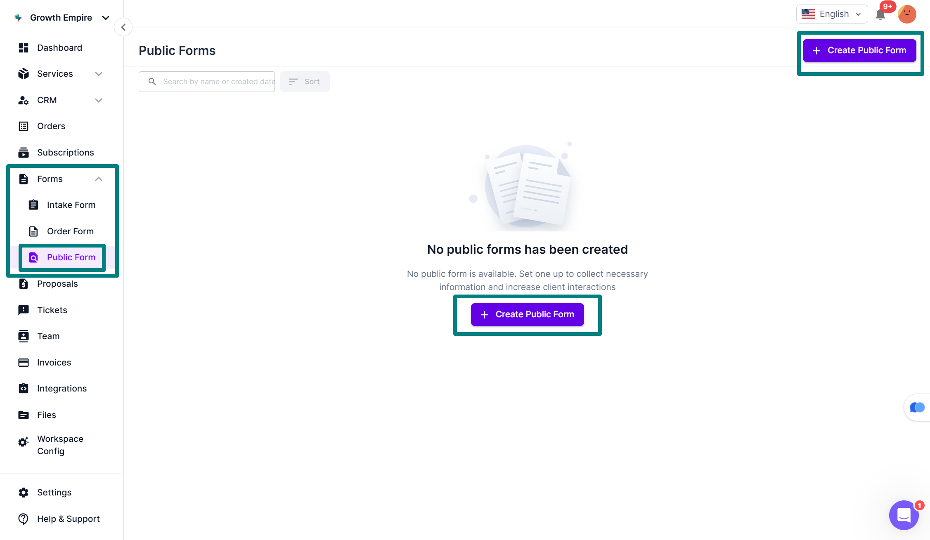Click the user avatar in top bar
The width and height of the screenshot is (930, 540).
click(x=906, y=14)
